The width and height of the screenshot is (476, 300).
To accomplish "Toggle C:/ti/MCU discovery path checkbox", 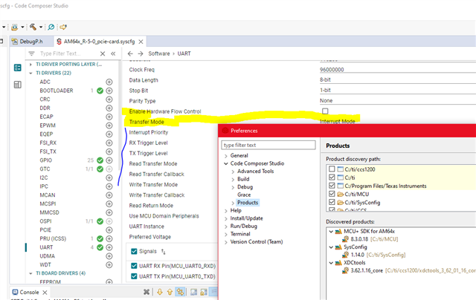I will pos(332,194).
